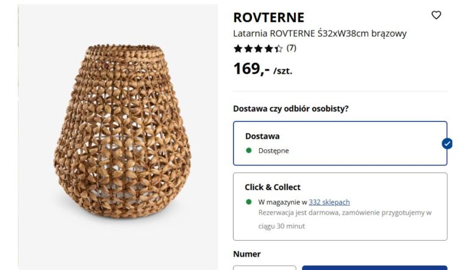463x270 pixels.
Task: Open the 332 sklepach stores link
Action: [329, 202]
